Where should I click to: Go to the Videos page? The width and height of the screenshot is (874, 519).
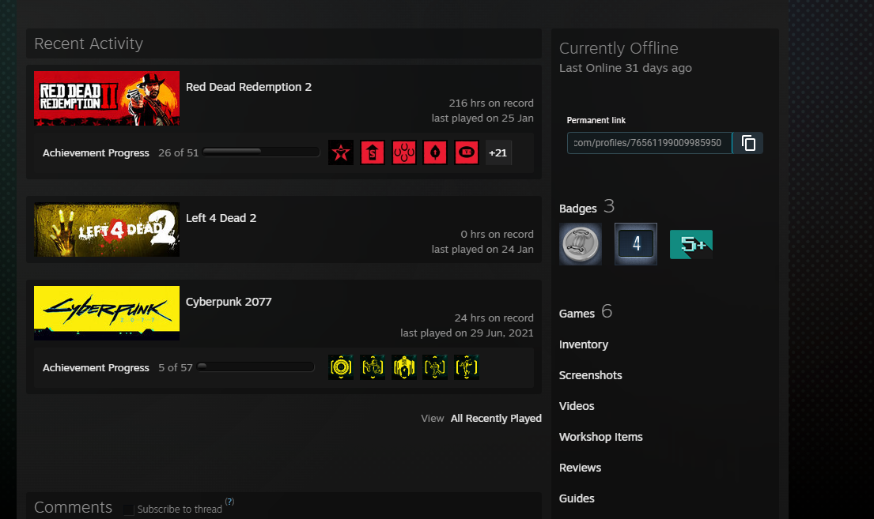point(577,406)
